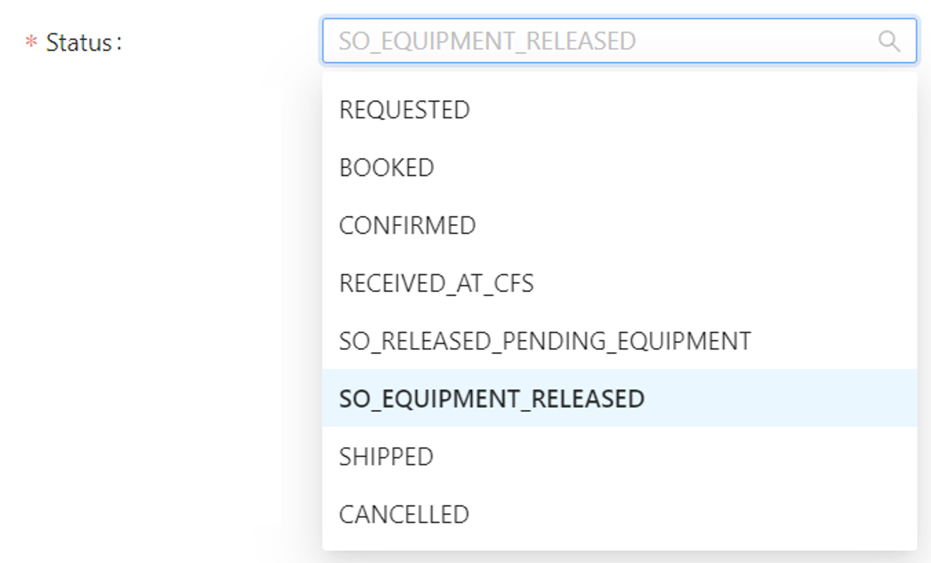Select the option just above SHIPPED
Screen dimensions: 931x563
coord(491,398)
